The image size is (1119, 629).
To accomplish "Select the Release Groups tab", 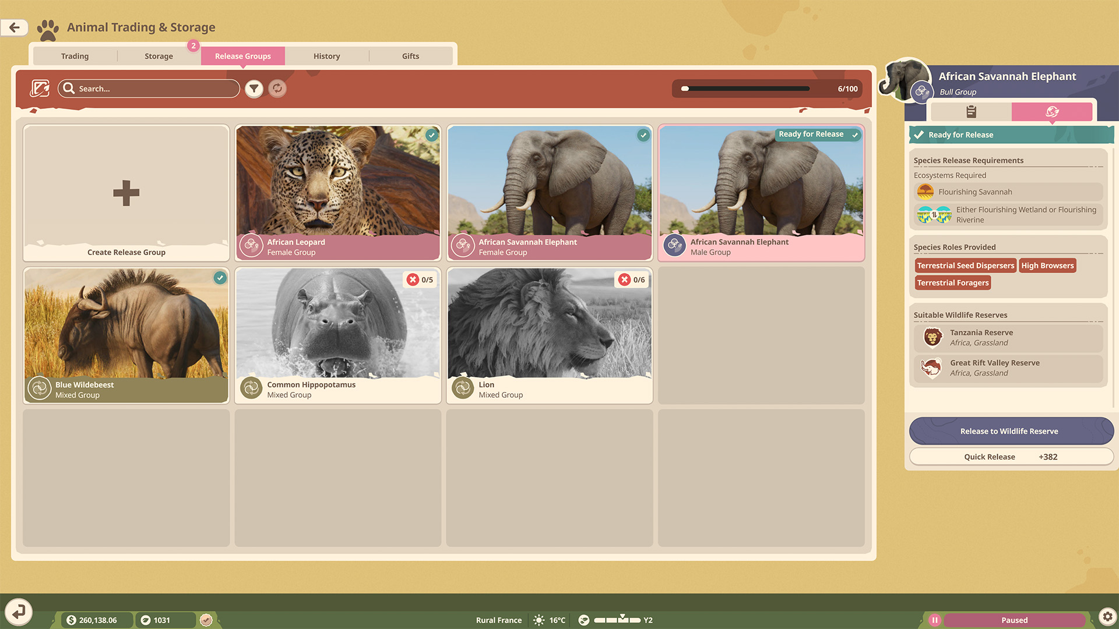I will click(x=243, y=56).
